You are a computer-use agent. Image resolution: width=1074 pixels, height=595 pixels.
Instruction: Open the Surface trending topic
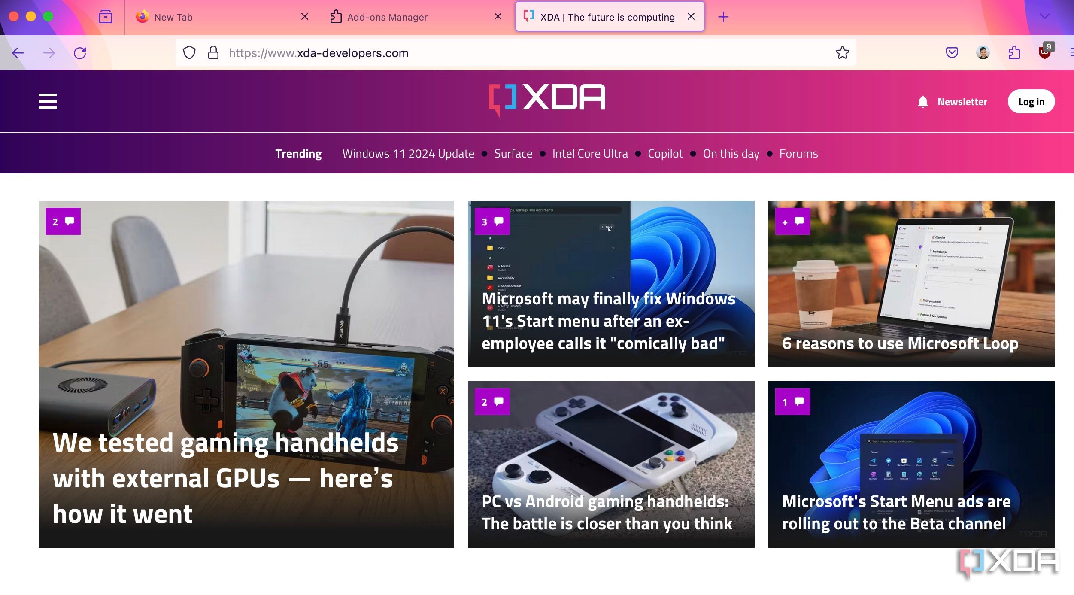point(513,153)
